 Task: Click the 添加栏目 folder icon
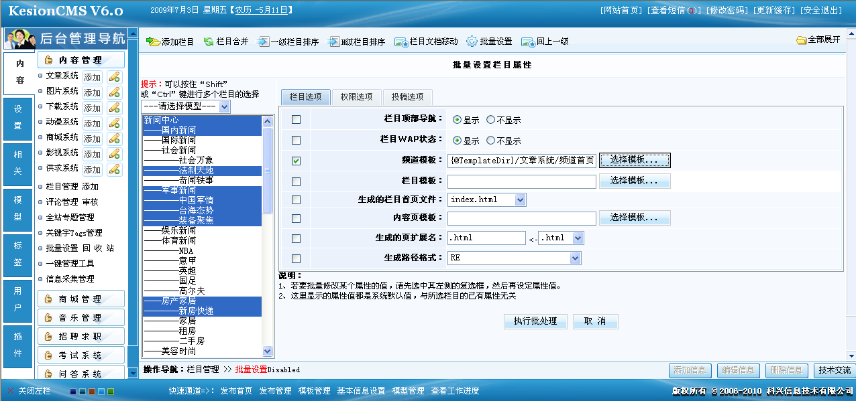(x=153, y=42)
